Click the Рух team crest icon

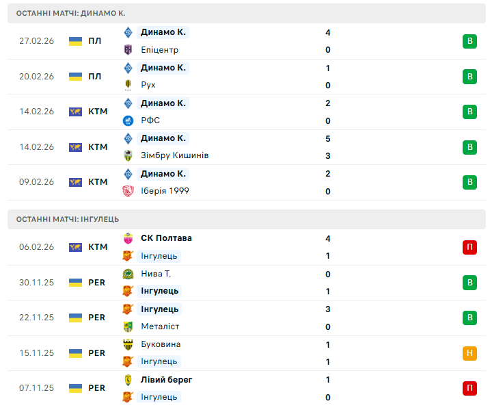click(x=128, y=85)
